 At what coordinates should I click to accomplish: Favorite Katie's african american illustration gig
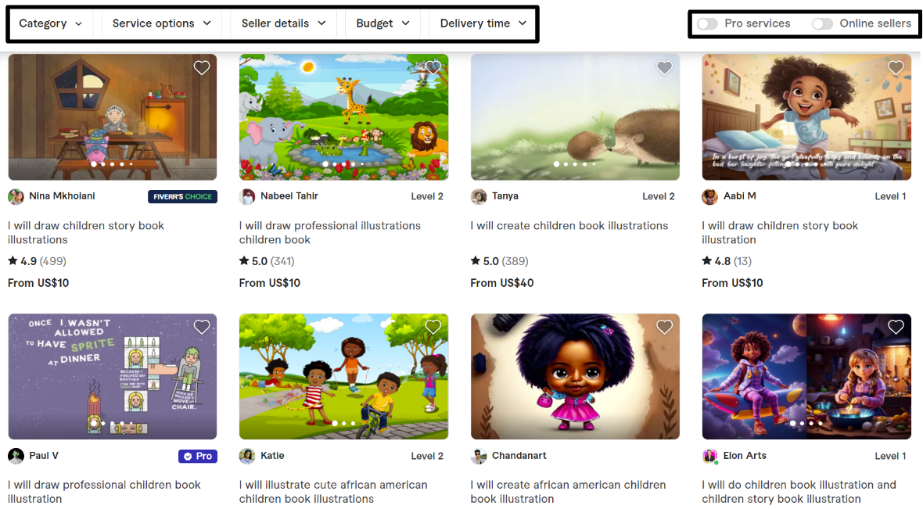click(x=433, y=327)
